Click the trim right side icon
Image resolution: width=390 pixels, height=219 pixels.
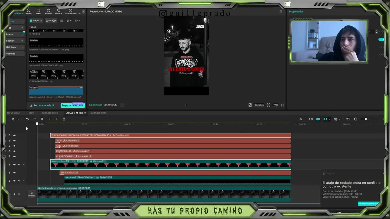(x=56, y=119)
